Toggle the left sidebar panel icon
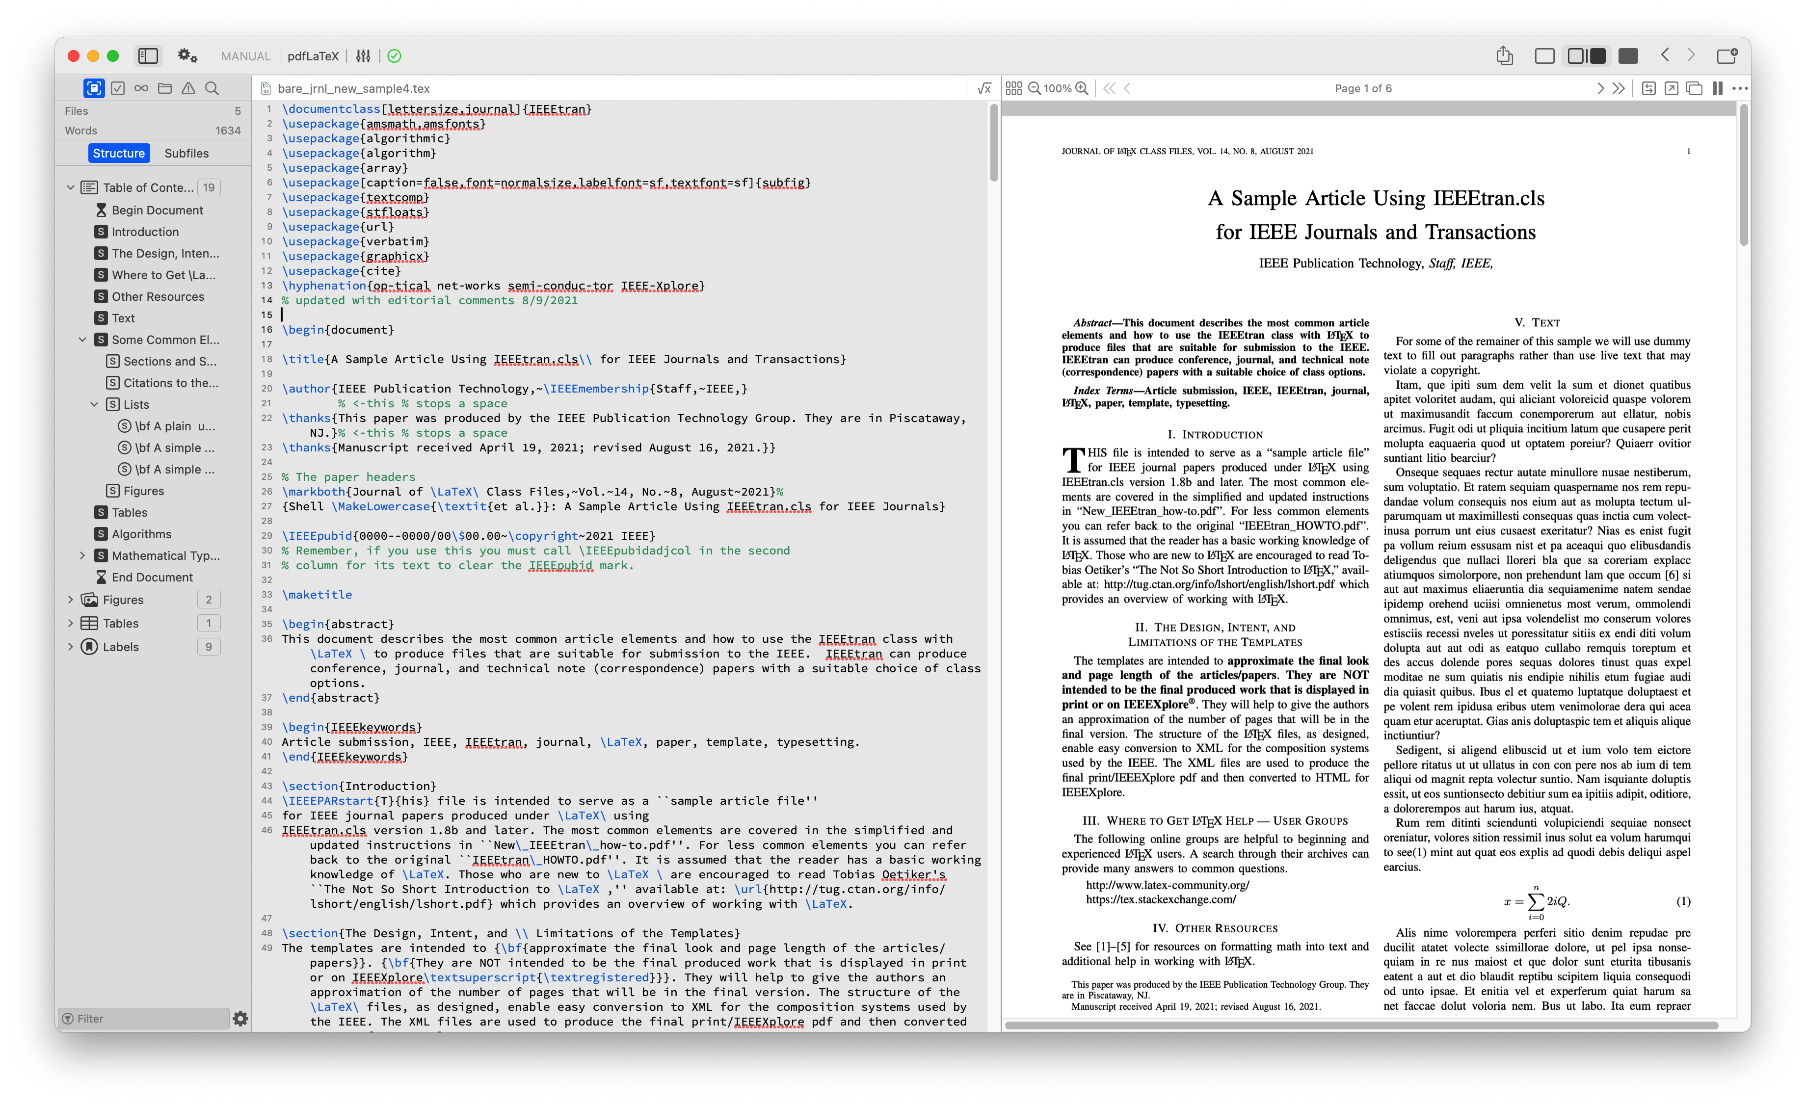The image size is (1806, 1105). click(x=148, y=55)
